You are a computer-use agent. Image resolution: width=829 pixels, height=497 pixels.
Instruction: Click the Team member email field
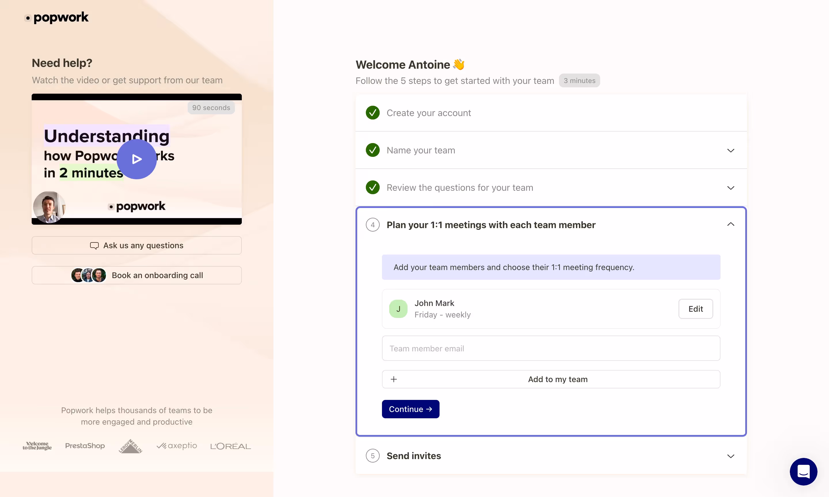551,348
